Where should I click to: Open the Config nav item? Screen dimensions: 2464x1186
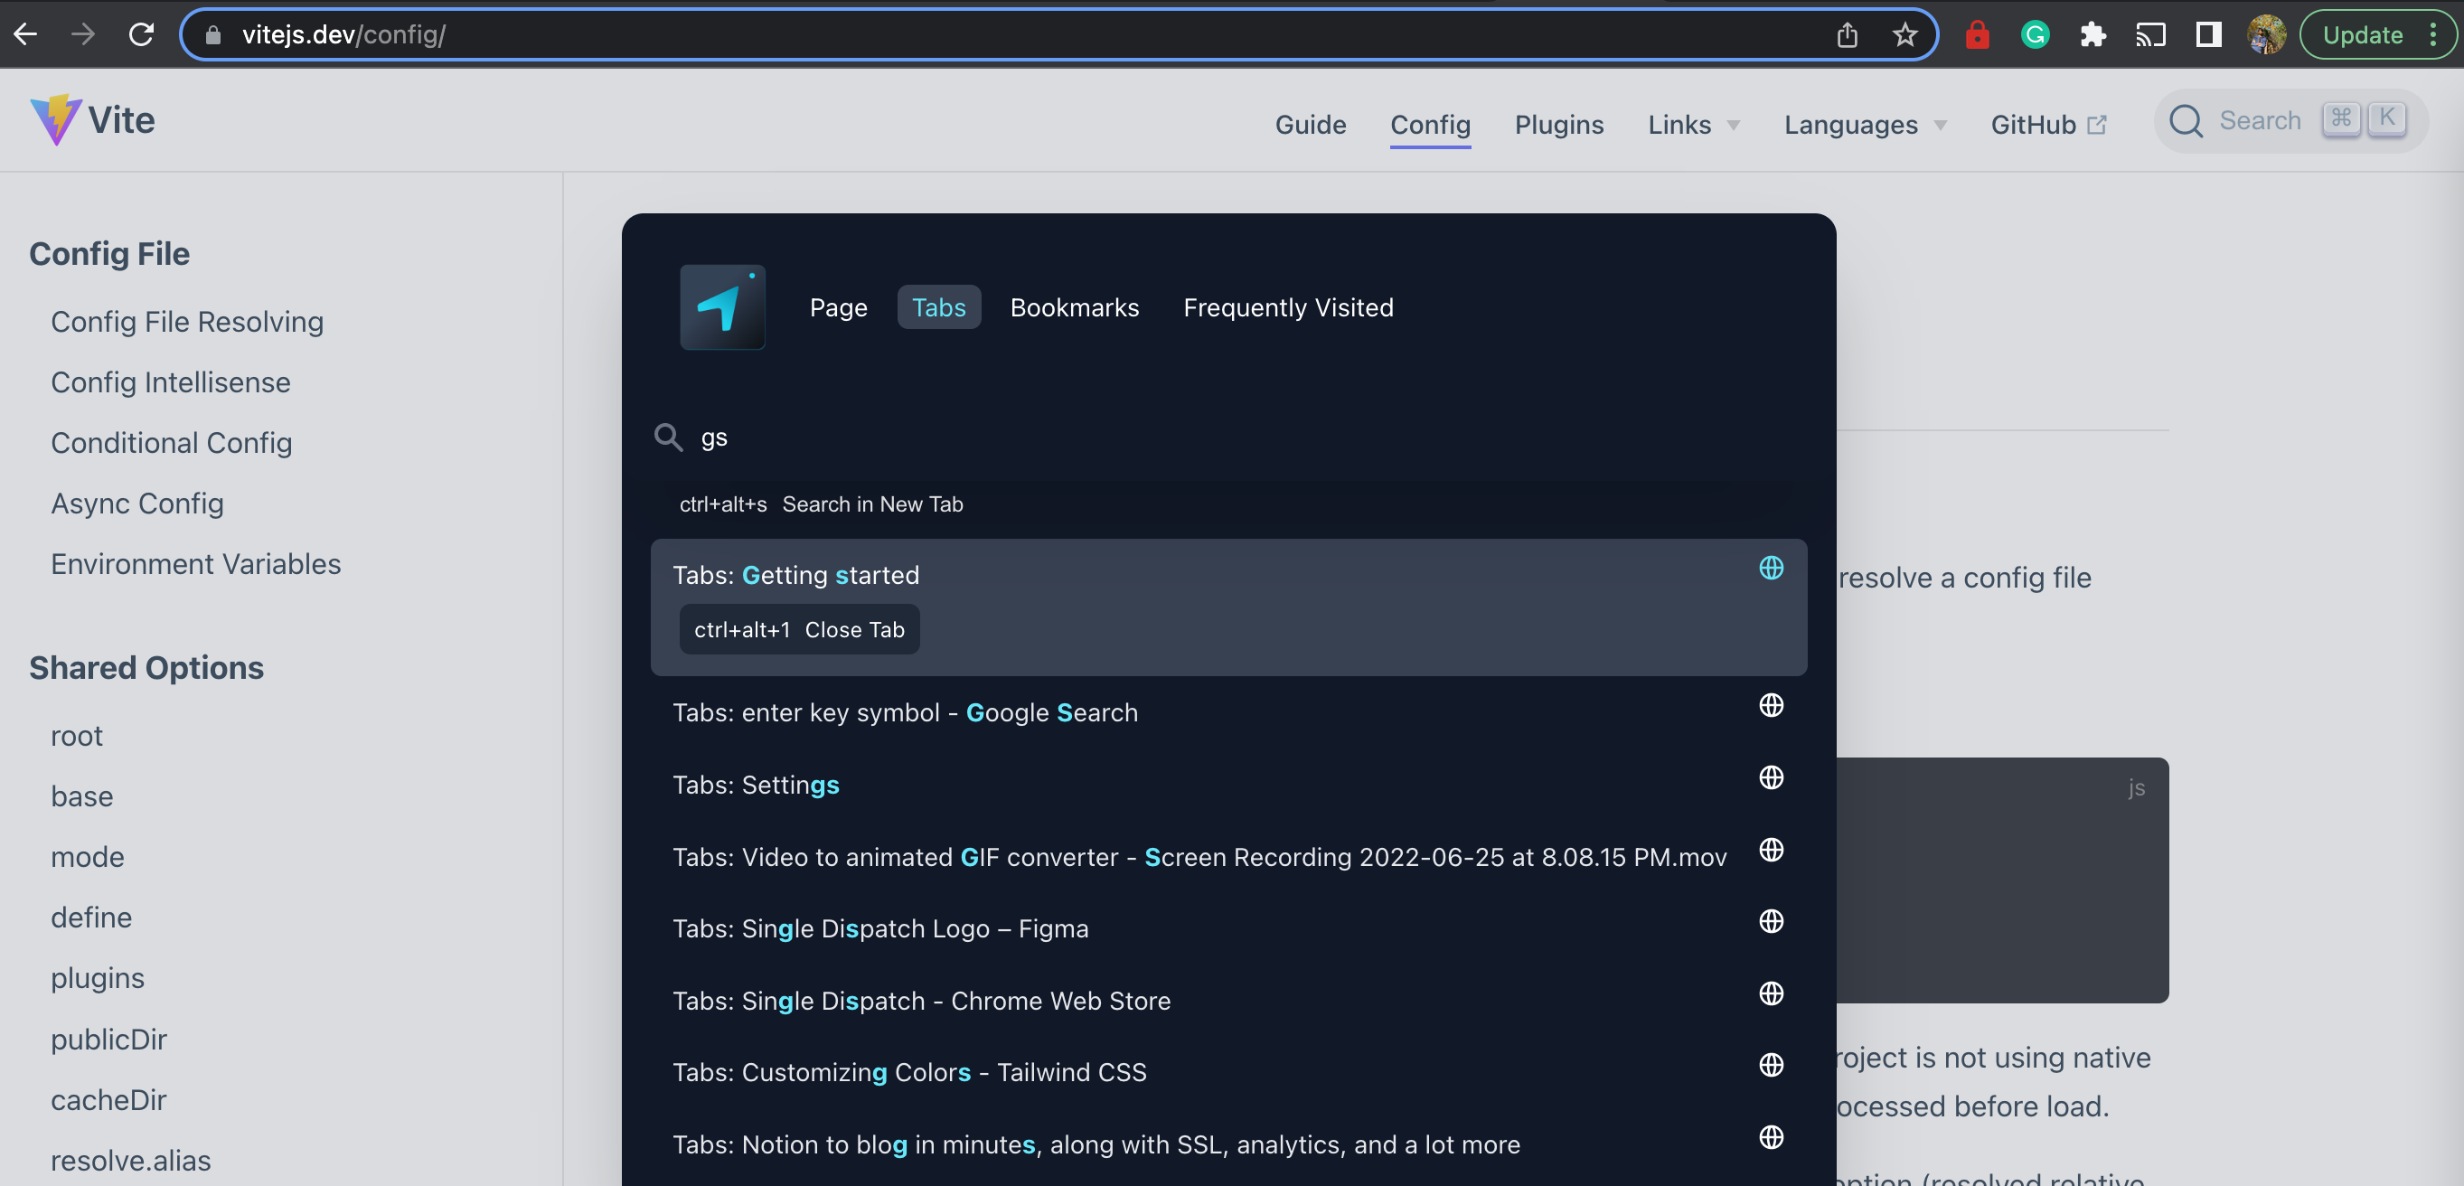click(x=1430, y=125)
